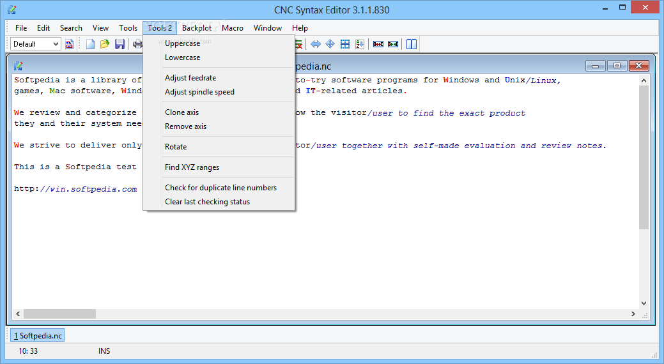
Task: Click the INS indicator in status bar
Action: (104, 351)
